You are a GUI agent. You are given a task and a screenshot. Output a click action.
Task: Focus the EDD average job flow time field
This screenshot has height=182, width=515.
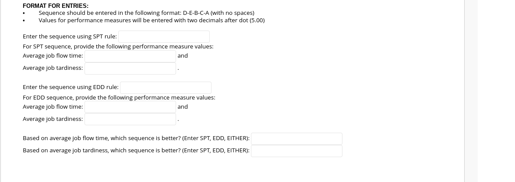tap(130, 107)
